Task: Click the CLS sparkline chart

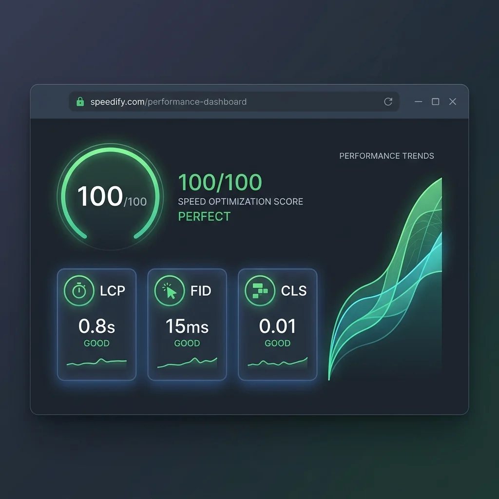Action: 277,363
